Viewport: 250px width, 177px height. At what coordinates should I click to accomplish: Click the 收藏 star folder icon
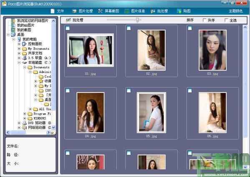(41, 81)
